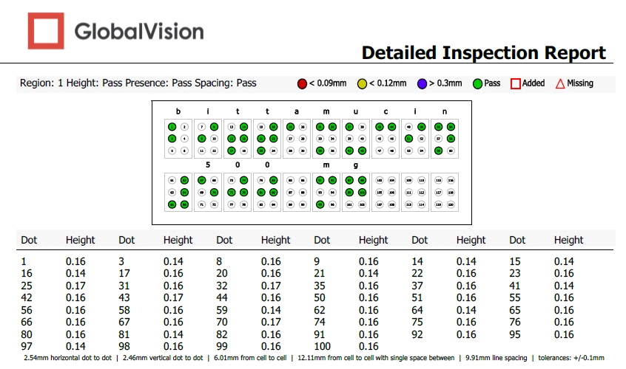This screenshot has height=369, width=626.
Task: Click the purple > 0.3mm legend circle
Action: click(x=421, y=83)
